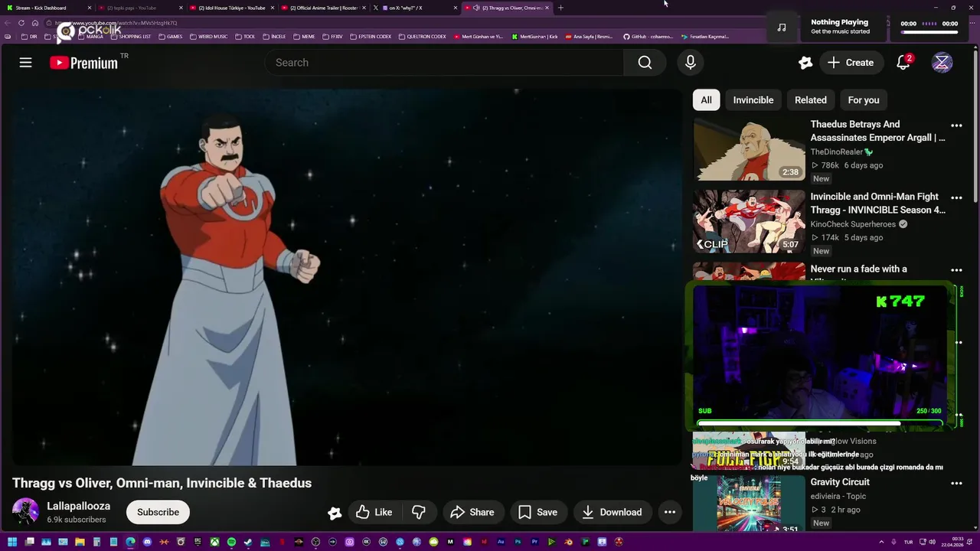Image resolution: width=980 pixels, height=551 pixels.
Task: Open Blender from the taskbar
Action: pos(567,543)
